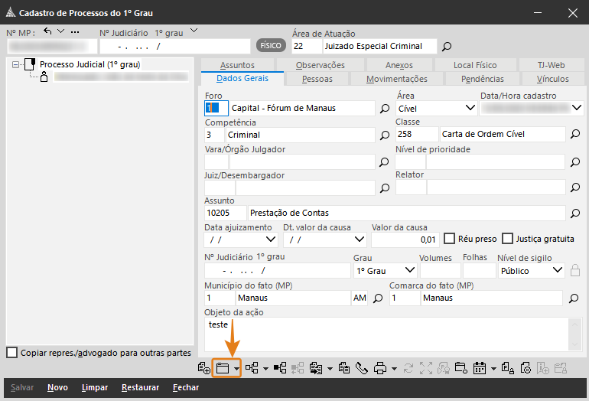Enable Copiar repres./advogado para outras partes checkbox
Image resolution: width=589 pixels, height=401 pixels.
coord(12,353)
